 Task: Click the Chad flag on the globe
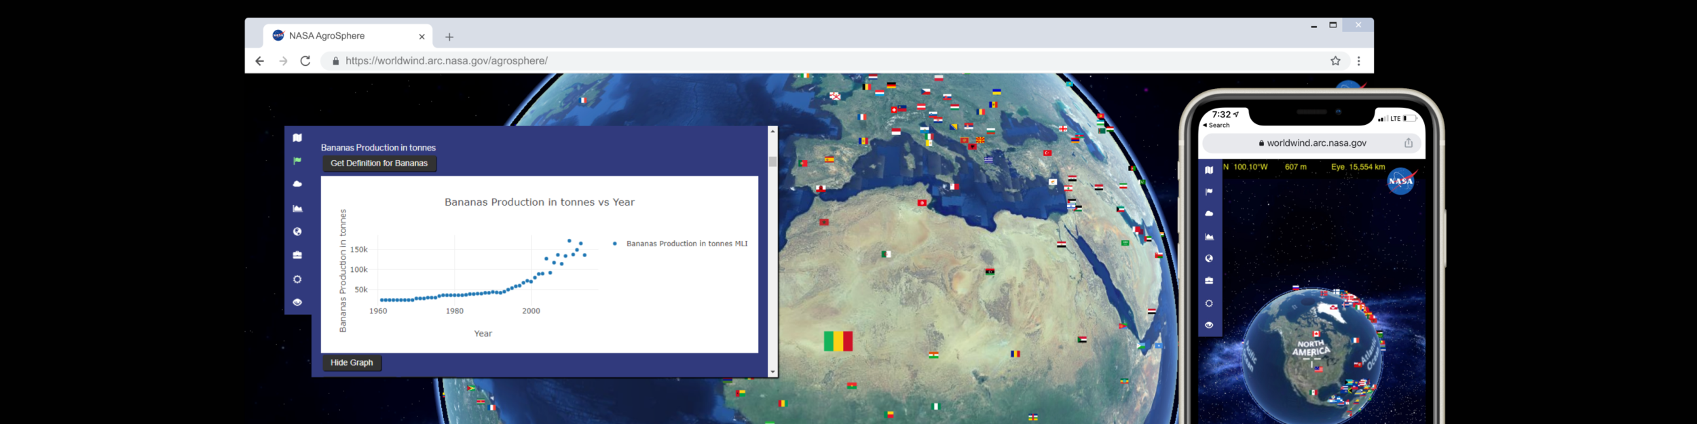pos(1015,354)
